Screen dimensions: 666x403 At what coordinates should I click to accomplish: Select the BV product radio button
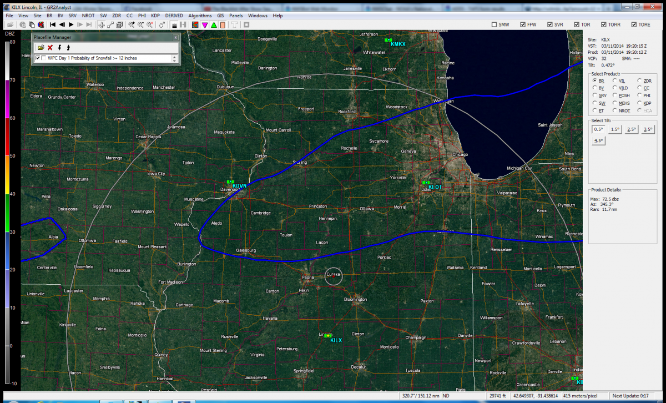[x=595, y=88]
